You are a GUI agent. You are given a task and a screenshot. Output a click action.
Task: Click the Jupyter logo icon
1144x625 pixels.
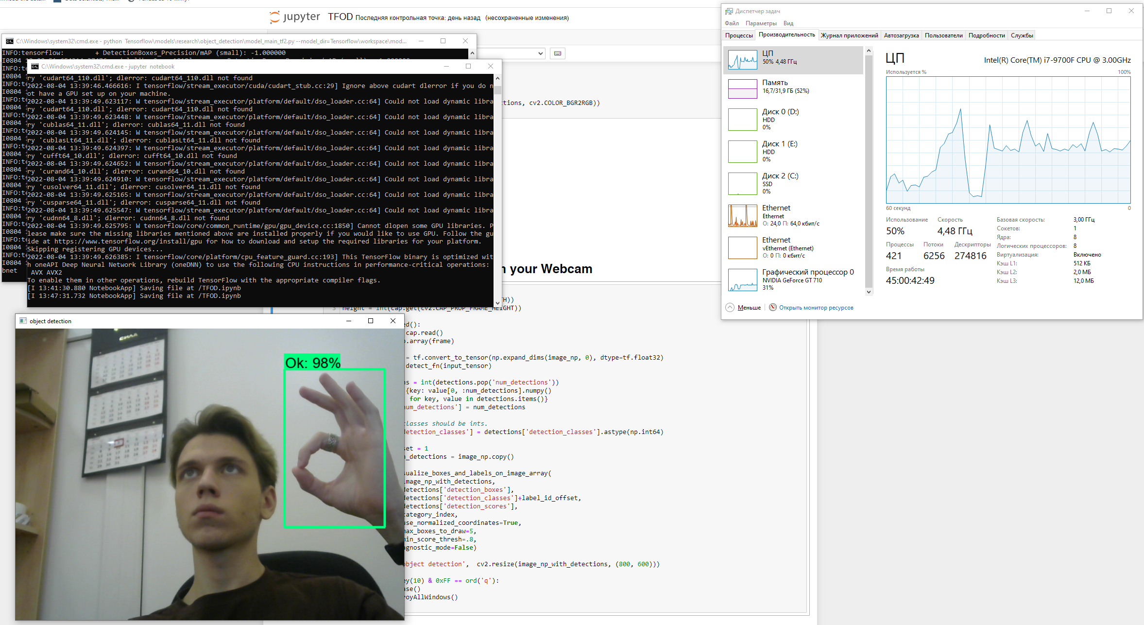point(274,17)
